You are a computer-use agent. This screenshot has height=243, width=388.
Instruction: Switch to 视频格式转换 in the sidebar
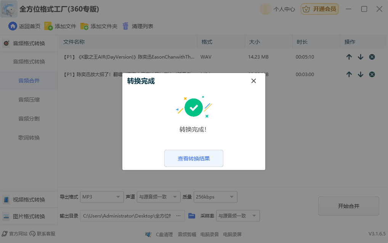click(x=29, y=199)
